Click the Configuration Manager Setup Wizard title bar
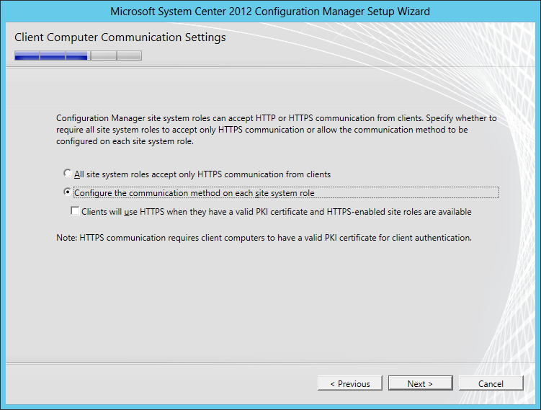The width and height of the screenshot is (541, 410). tap(270, 12)
